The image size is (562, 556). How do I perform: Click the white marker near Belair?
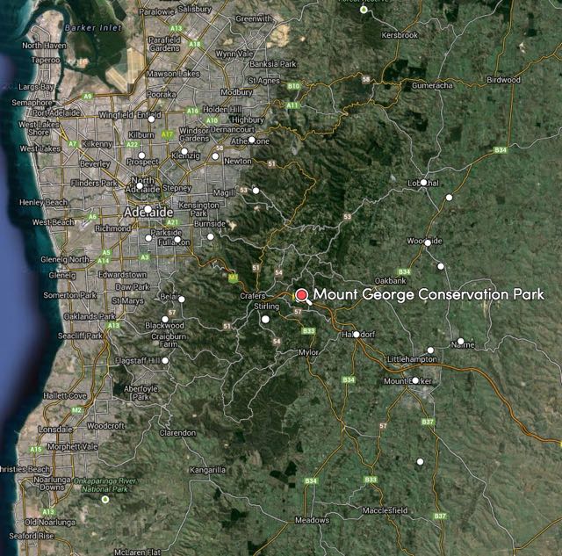pyautogui.click(x=182, y=300)
